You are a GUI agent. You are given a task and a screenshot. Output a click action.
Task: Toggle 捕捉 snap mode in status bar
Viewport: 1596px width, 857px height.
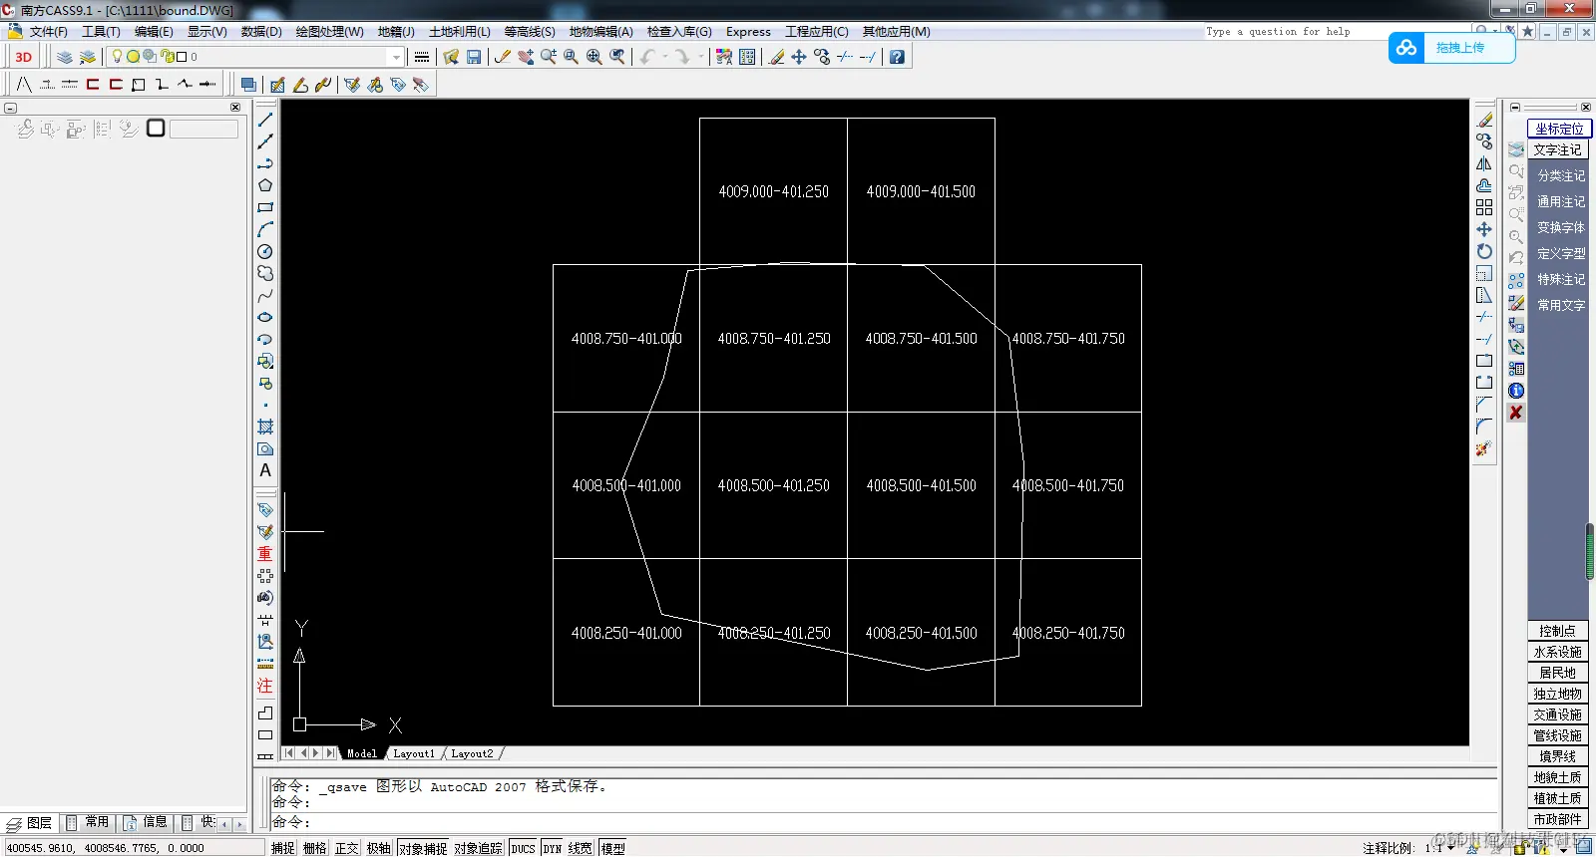283,848
